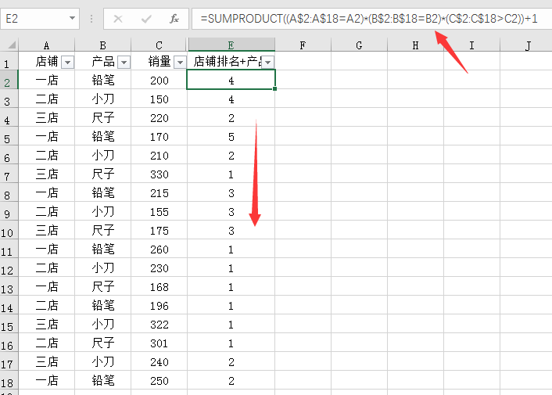Select sales cell 196
The height and width of the screenshot is (395, 552).
pyautogui.click(x=160, y=306)
